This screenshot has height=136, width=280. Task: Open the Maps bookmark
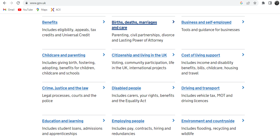coord(42,10)
